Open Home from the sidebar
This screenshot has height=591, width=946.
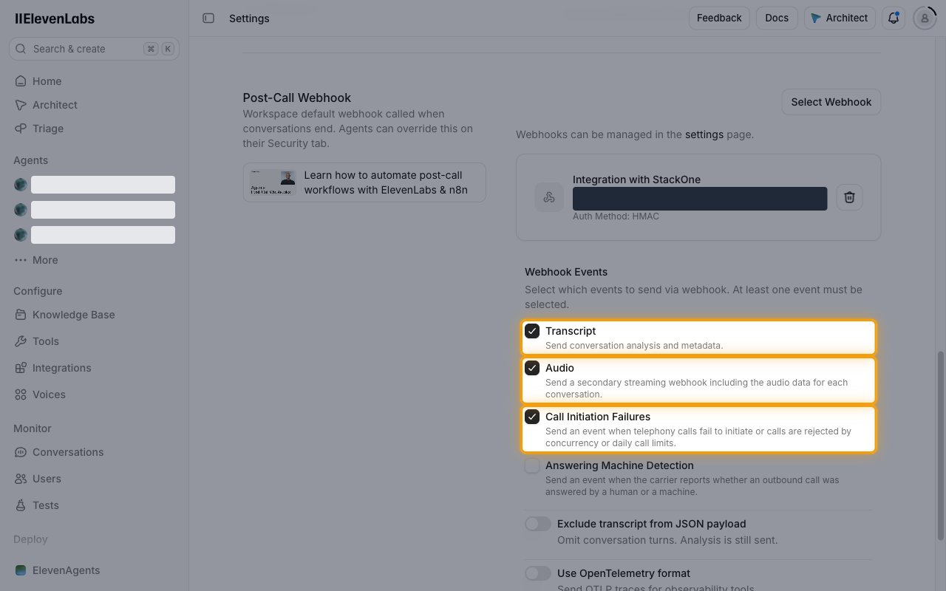coord(95,81)
